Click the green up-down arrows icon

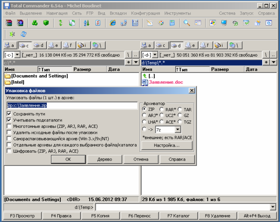(x=61, y=23)
